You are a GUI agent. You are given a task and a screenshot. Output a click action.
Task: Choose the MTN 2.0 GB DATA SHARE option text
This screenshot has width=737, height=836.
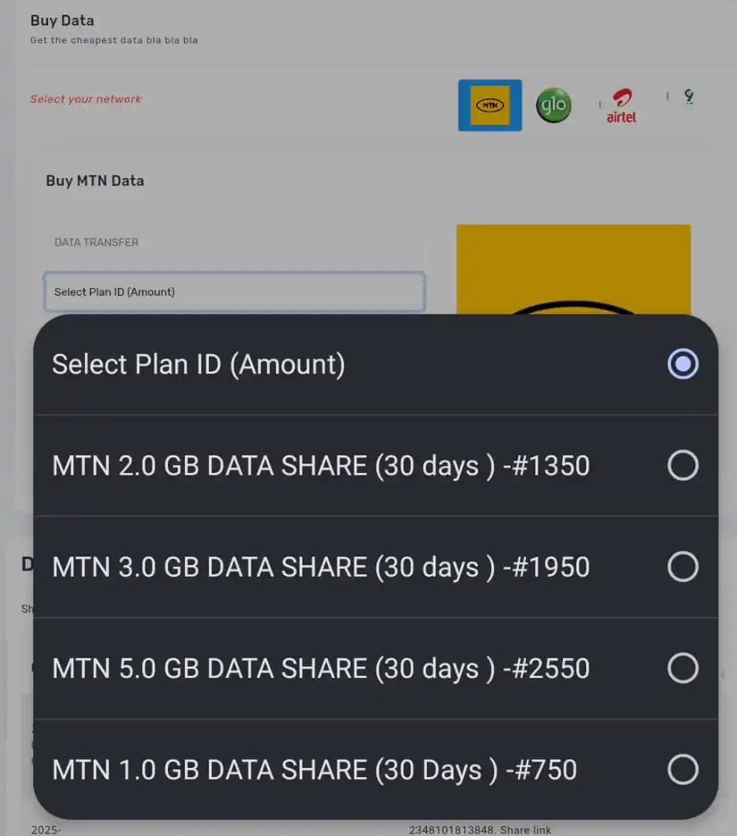[x=321, y=465]
